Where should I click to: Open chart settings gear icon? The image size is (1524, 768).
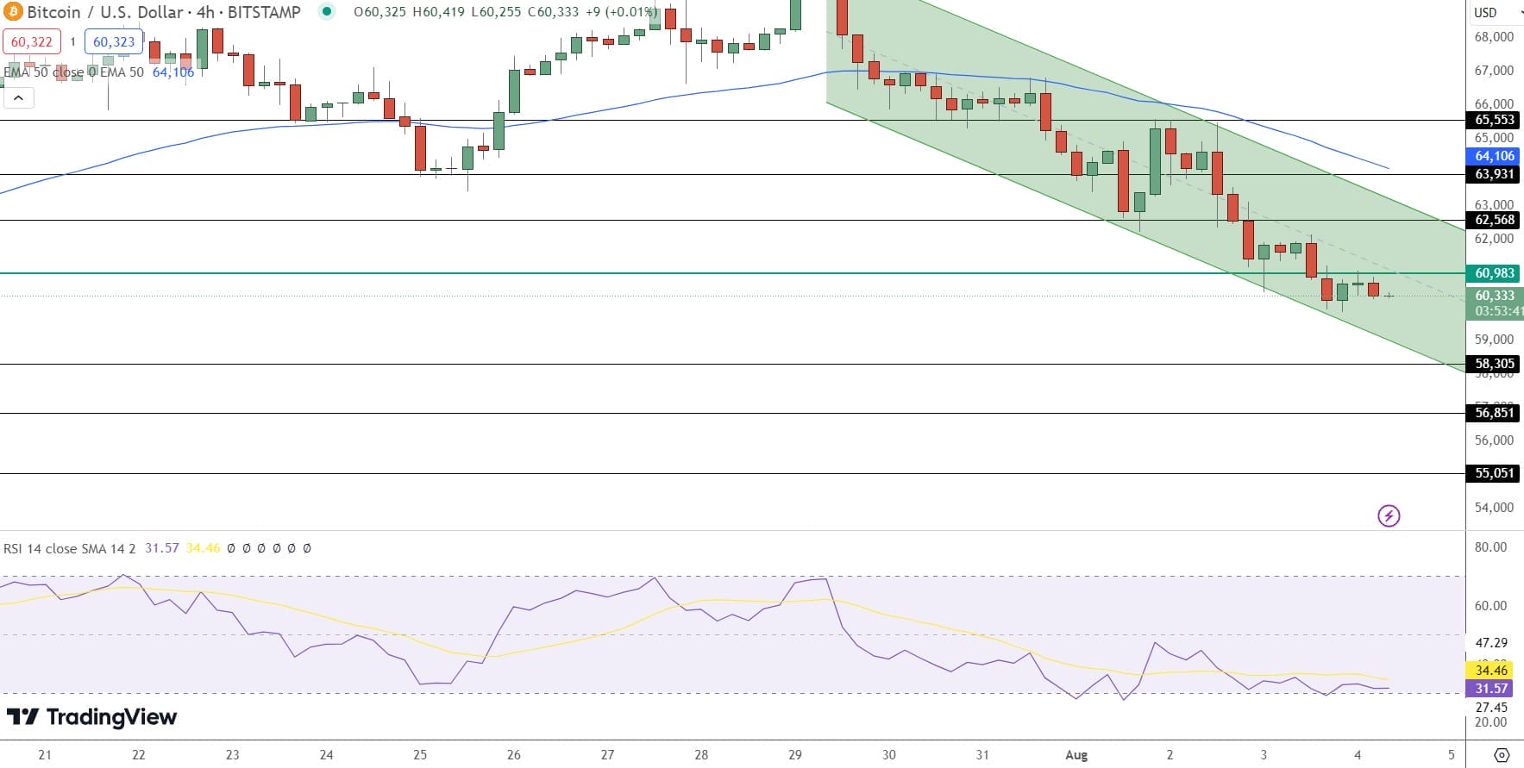pyautogui.click(x=1502, y=754)
